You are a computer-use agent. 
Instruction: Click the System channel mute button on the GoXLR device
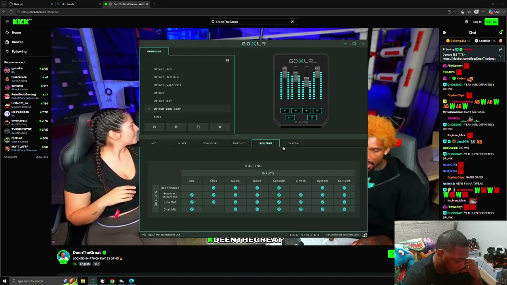click(x=317, y=111)
